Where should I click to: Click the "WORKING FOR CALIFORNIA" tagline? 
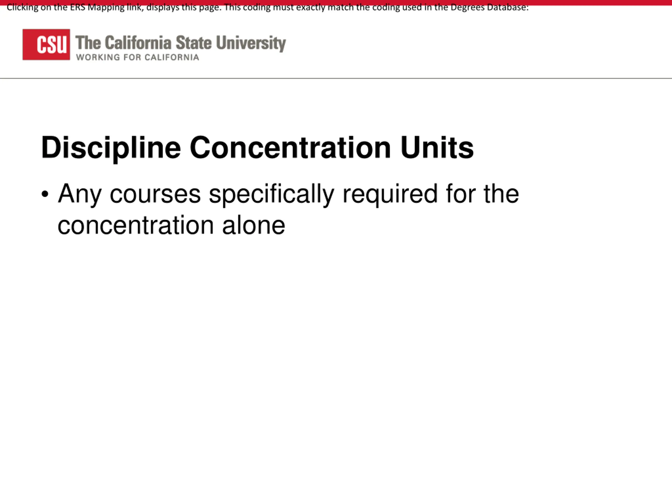138,57
